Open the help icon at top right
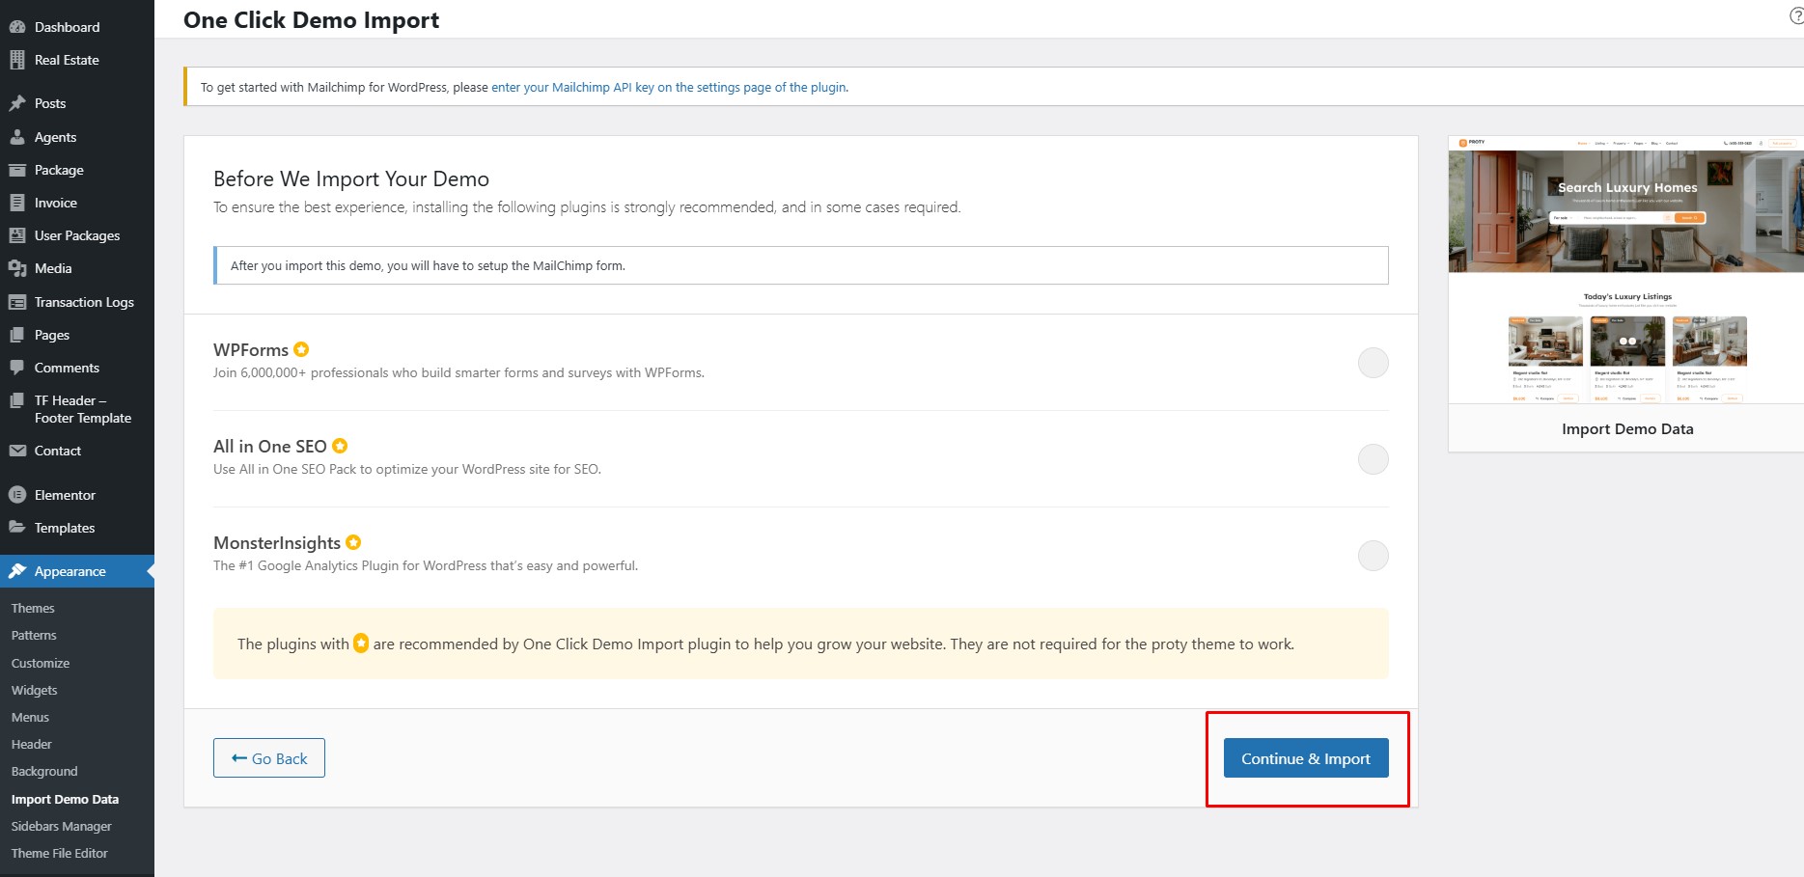 click(1797, 16)
